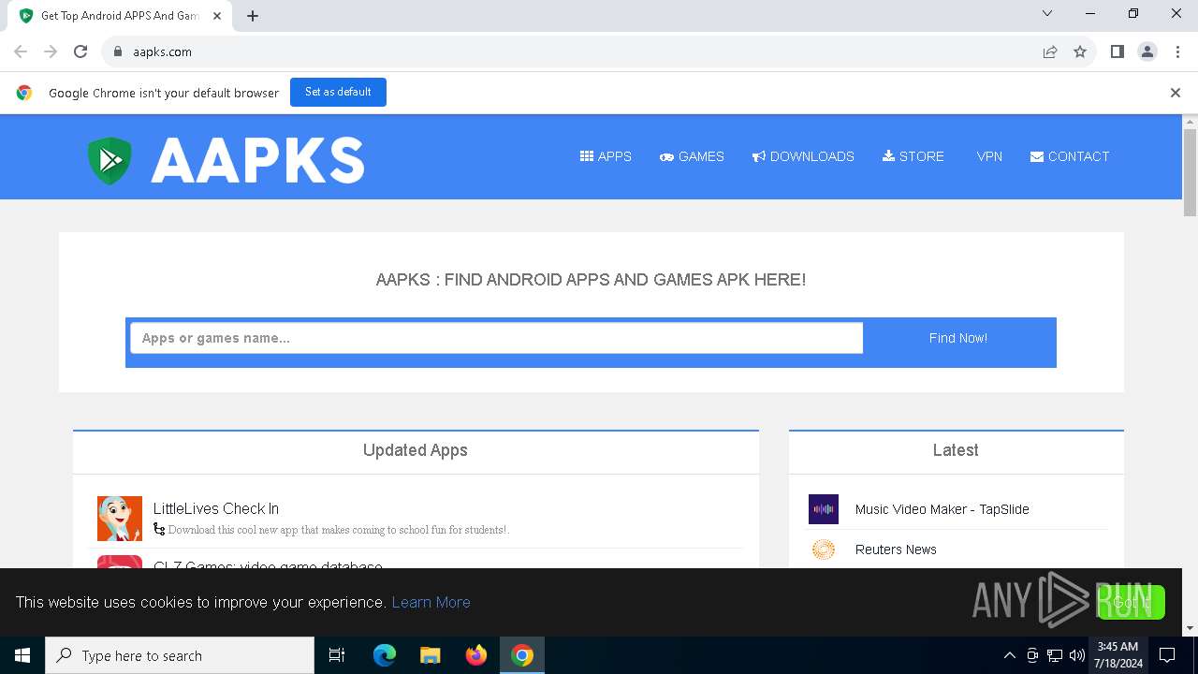Open the GAMES menu item
The width and height of the screenshot is (1198, 674).
pyautogui.click(x=692, y=156)
